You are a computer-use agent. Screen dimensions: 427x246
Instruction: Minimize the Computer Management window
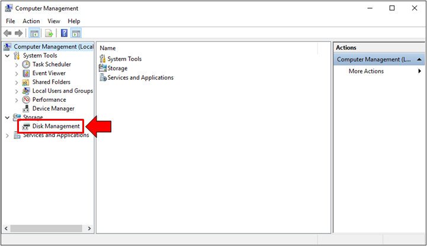370,8
